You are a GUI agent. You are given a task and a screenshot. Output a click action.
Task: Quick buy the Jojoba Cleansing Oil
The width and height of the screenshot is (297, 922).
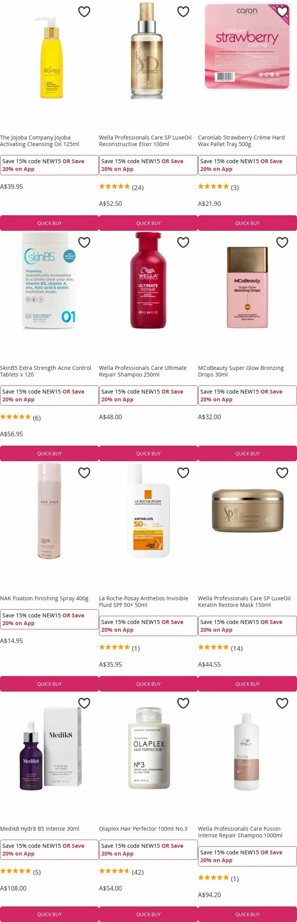pos(49,223)
